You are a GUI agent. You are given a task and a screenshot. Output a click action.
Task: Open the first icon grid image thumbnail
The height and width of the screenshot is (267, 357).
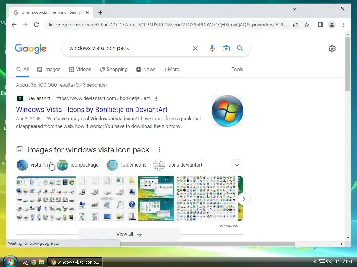[46, 199]
